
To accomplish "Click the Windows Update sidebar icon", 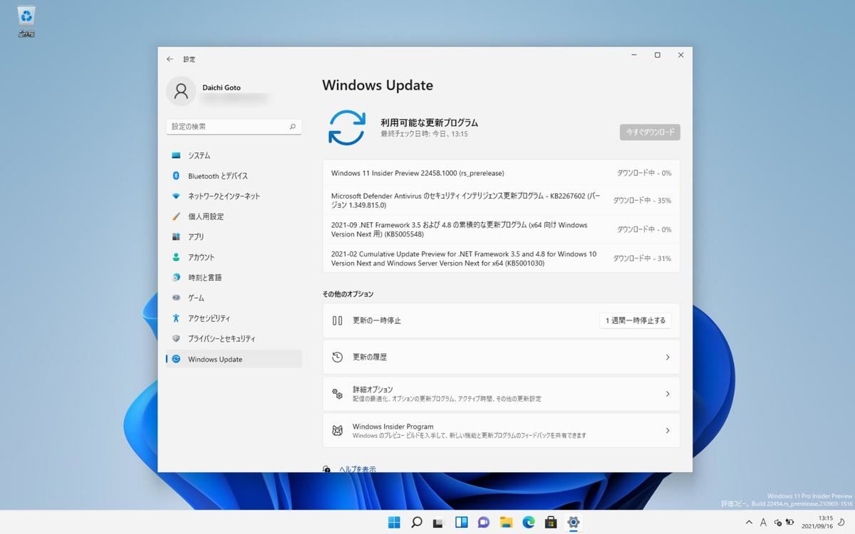I will pyautogui.click(x=176, y=359).
